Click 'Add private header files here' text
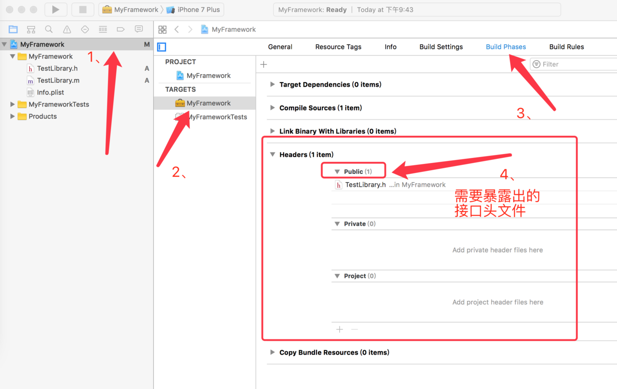The height and width of the screenshot is (389, 617). 498,250
